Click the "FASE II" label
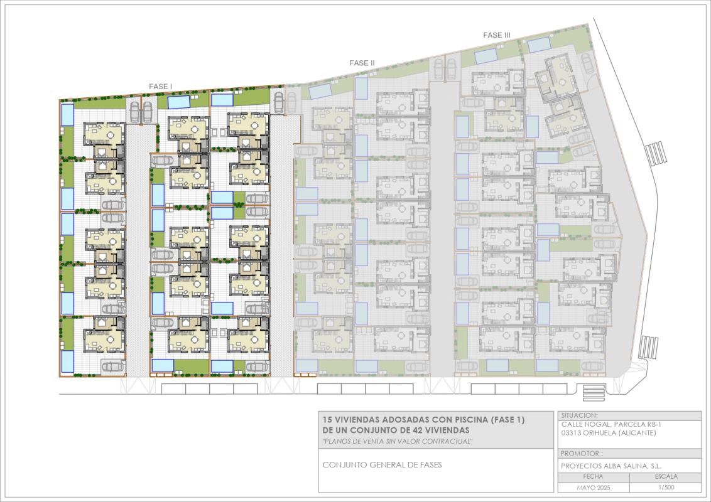711x502 pixels. click(362, 63)
